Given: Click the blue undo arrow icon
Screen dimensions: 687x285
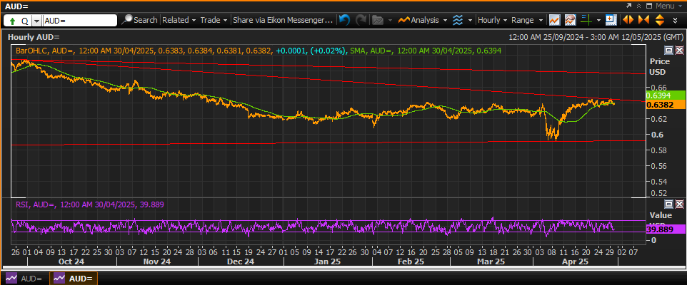Looking at the screenshot, I should pyautogui.click(x=345, y=20).
